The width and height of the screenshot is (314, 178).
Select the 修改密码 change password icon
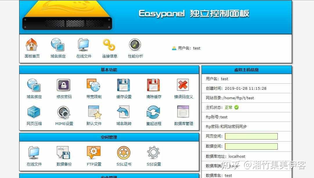[x=64, y=87]
